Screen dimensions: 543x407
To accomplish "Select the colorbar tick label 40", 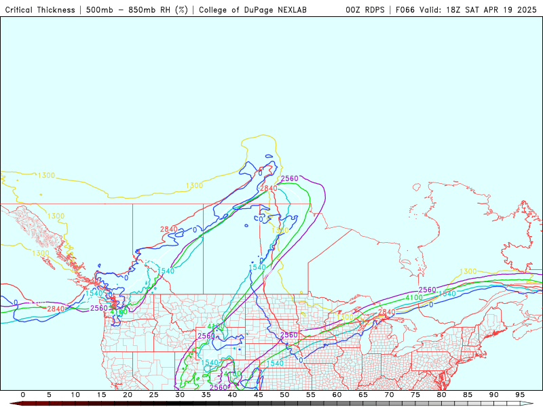I will (x=232, y=395).
